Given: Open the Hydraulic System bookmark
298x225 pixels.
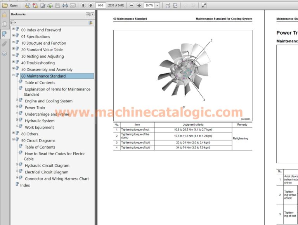Looking at the screenshot, I should (40, 121).
